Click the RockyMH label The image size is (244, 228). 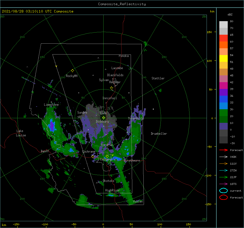click(x=72, y=76)
